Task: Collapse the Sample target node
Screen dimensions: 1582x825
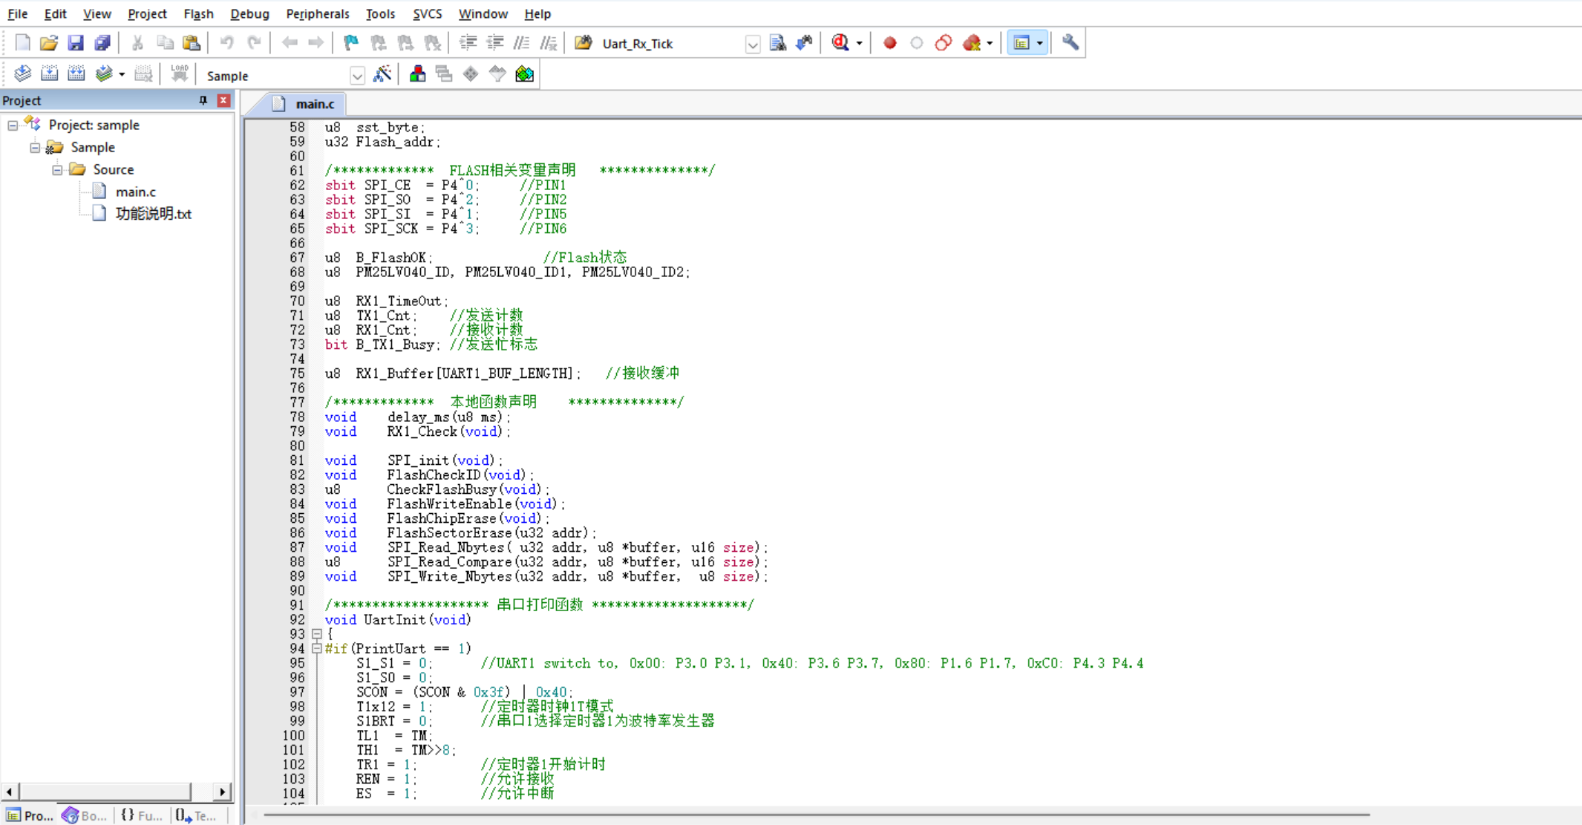Action: 35,148
